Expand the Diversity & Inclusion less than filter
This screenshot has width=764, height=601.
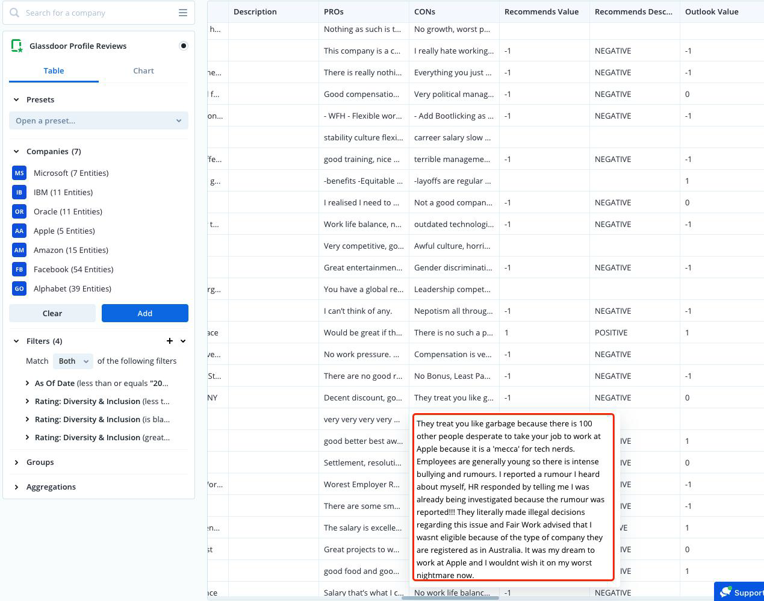28,401
